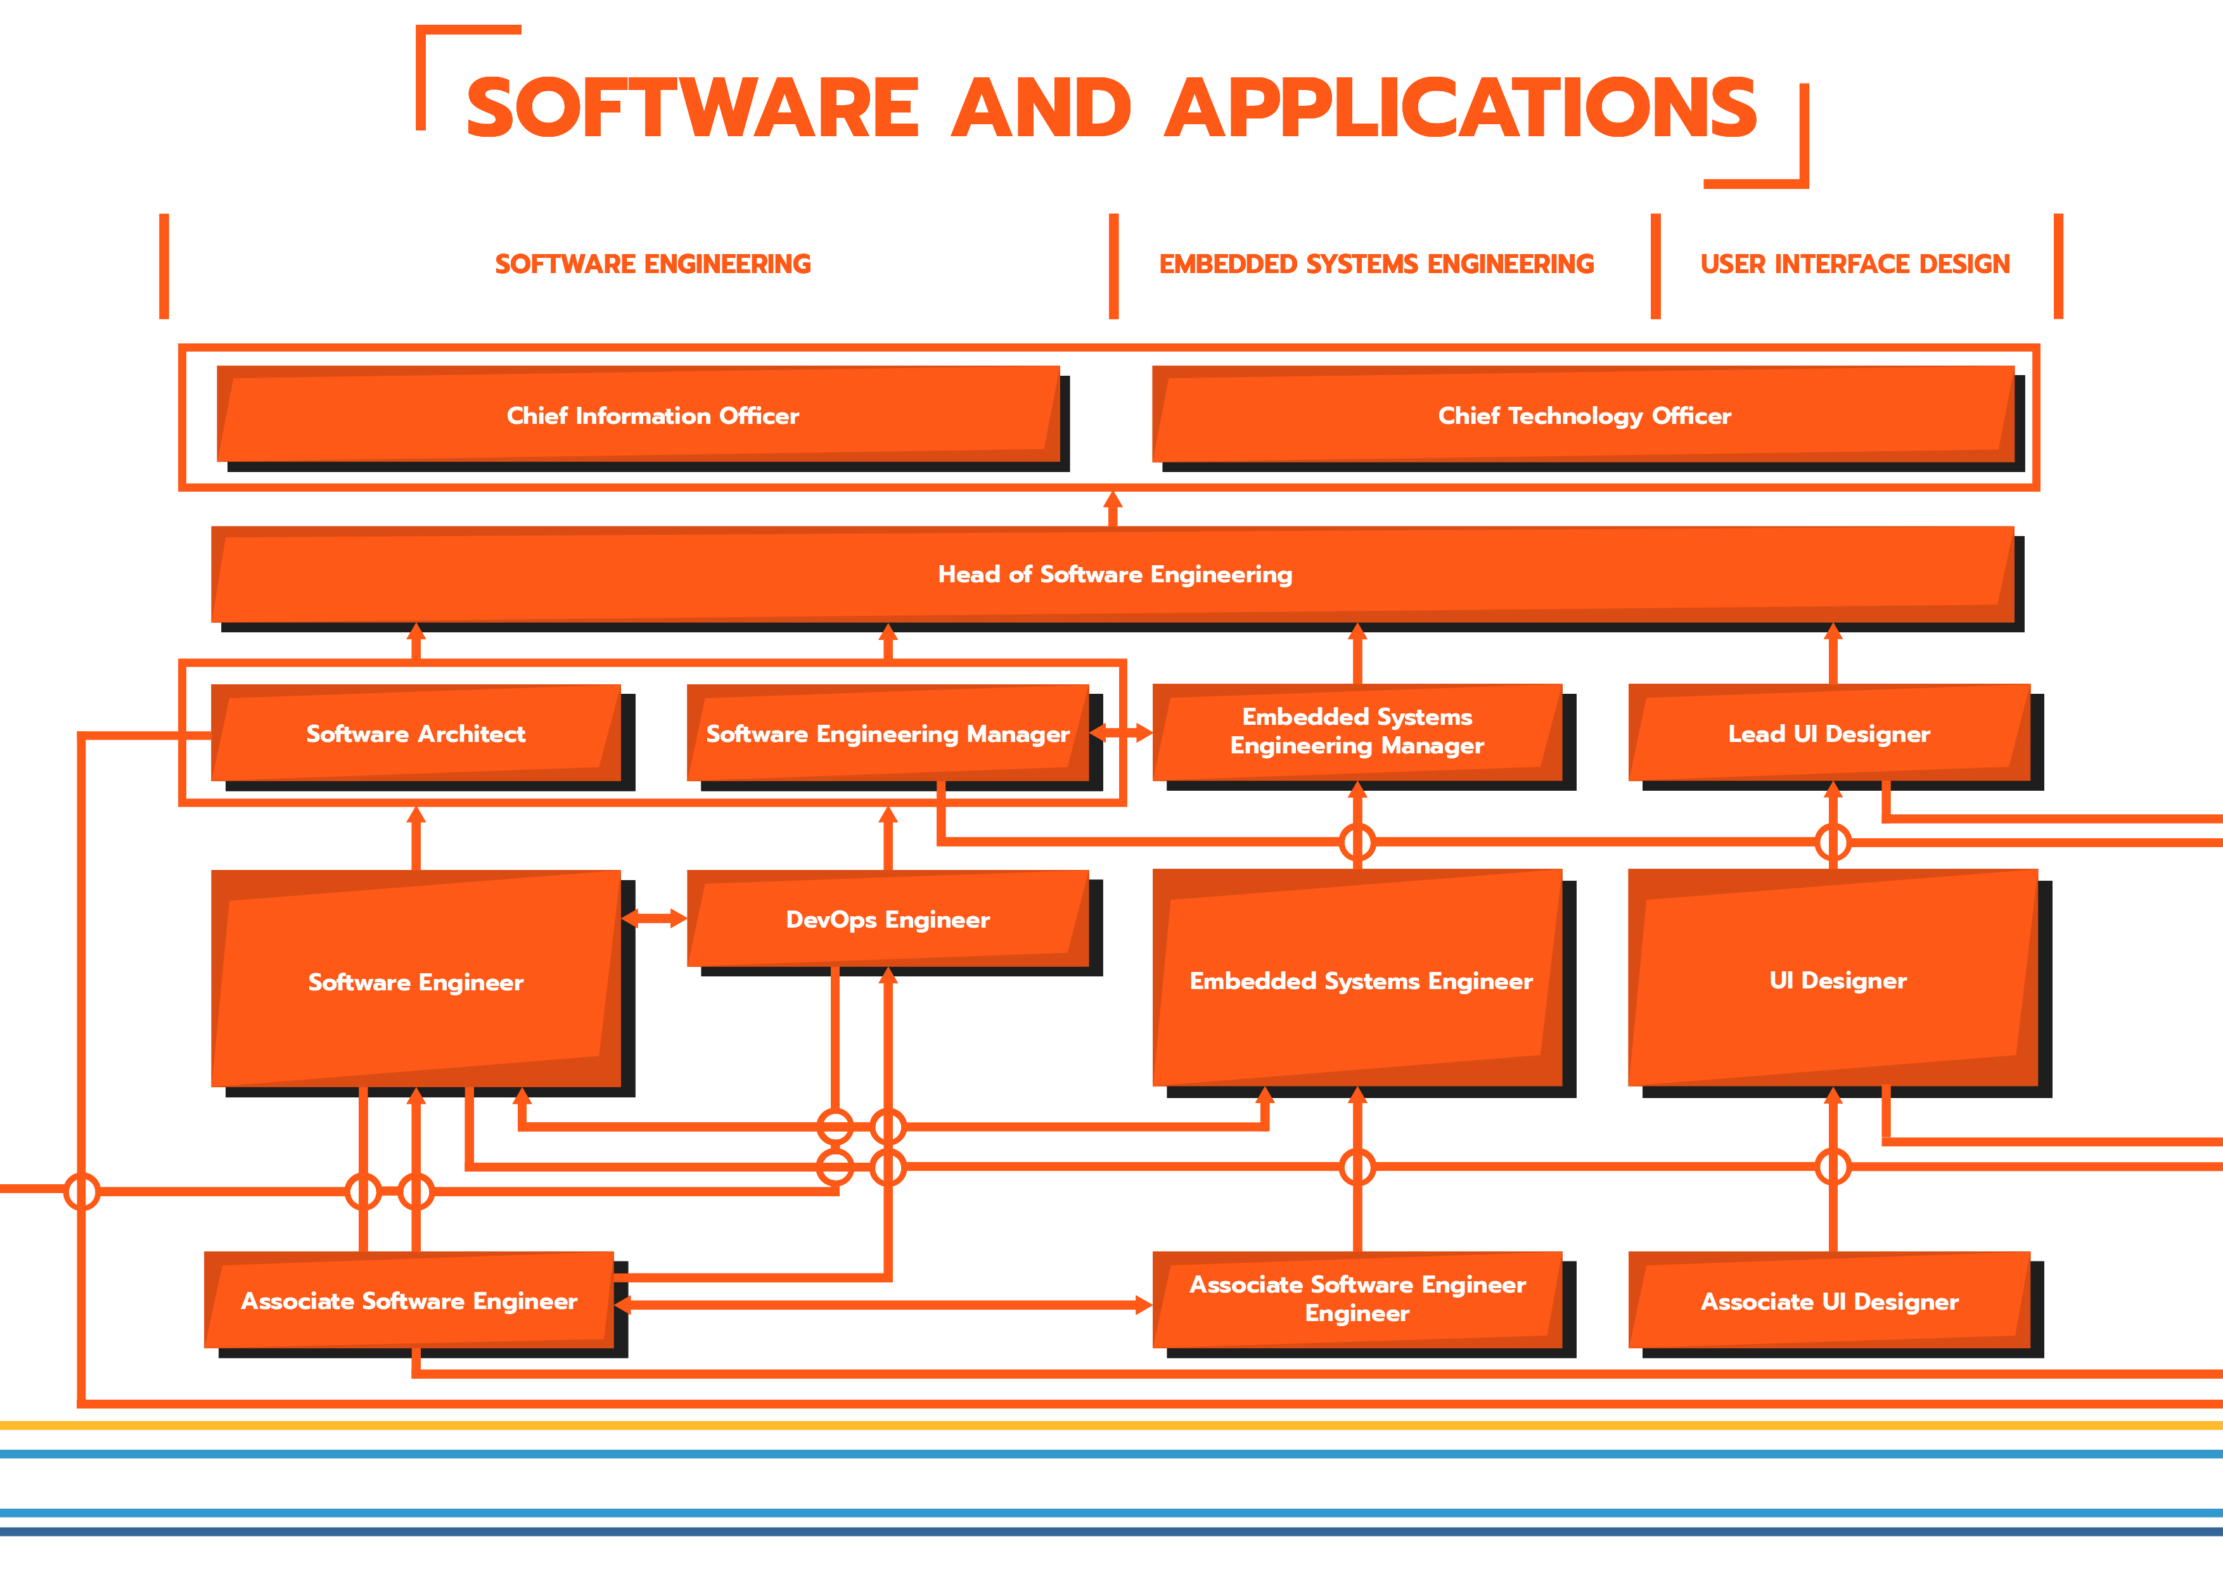Select the Head of Software Engineering box
Image resolution: width=2223 pixels, height=1572 pixels.
pyautogui.click(x=1113, y=574)
